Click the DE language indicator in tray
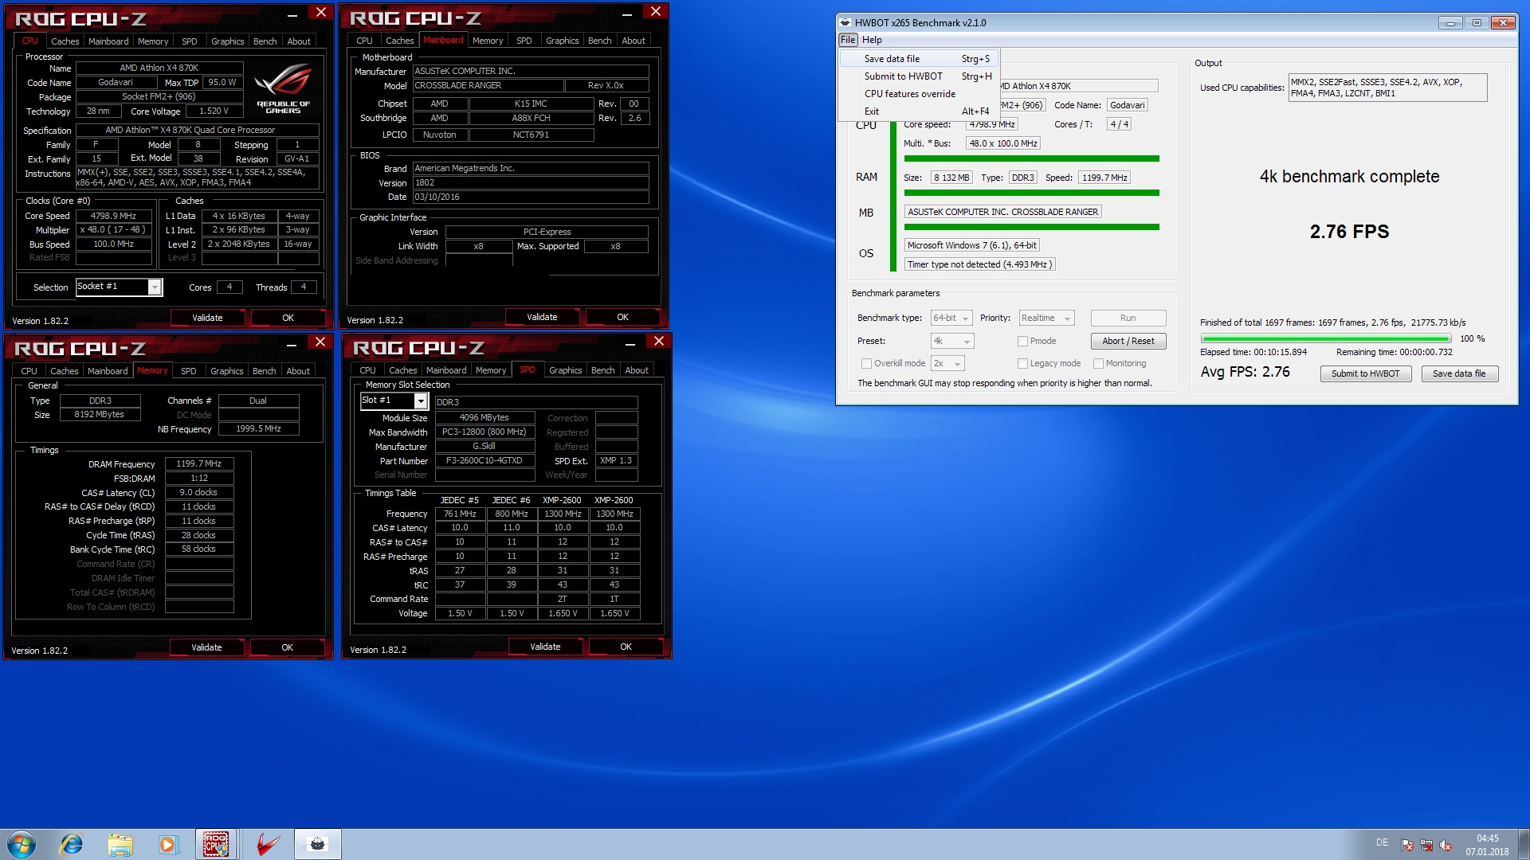The height and width of the screenshot is (860, 1530). (1382, 842)
